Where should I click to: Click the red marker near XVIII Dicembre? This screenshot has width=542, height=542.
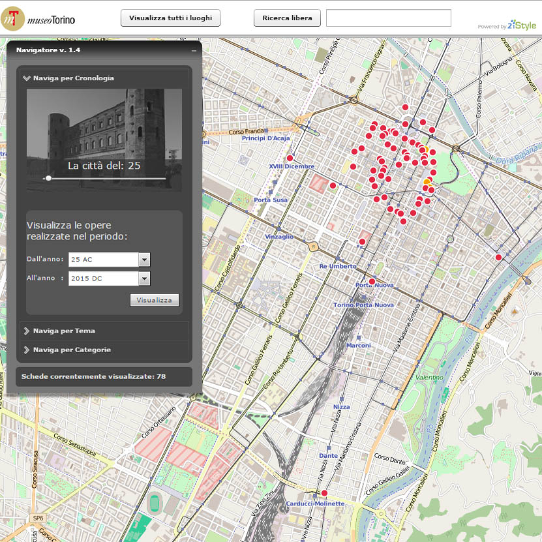290,158
